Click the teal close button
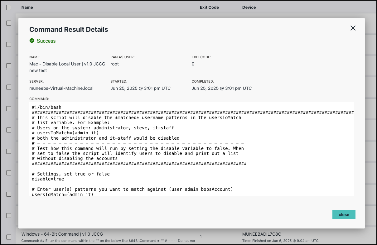 click(344, 214)
